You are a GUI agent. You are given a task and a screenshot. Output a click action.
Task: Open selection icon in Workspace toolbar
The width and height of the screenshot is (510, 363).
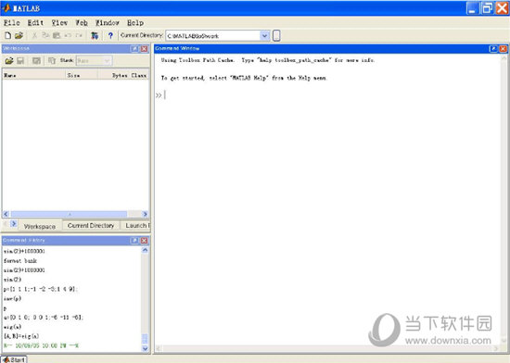pos(36,61)
